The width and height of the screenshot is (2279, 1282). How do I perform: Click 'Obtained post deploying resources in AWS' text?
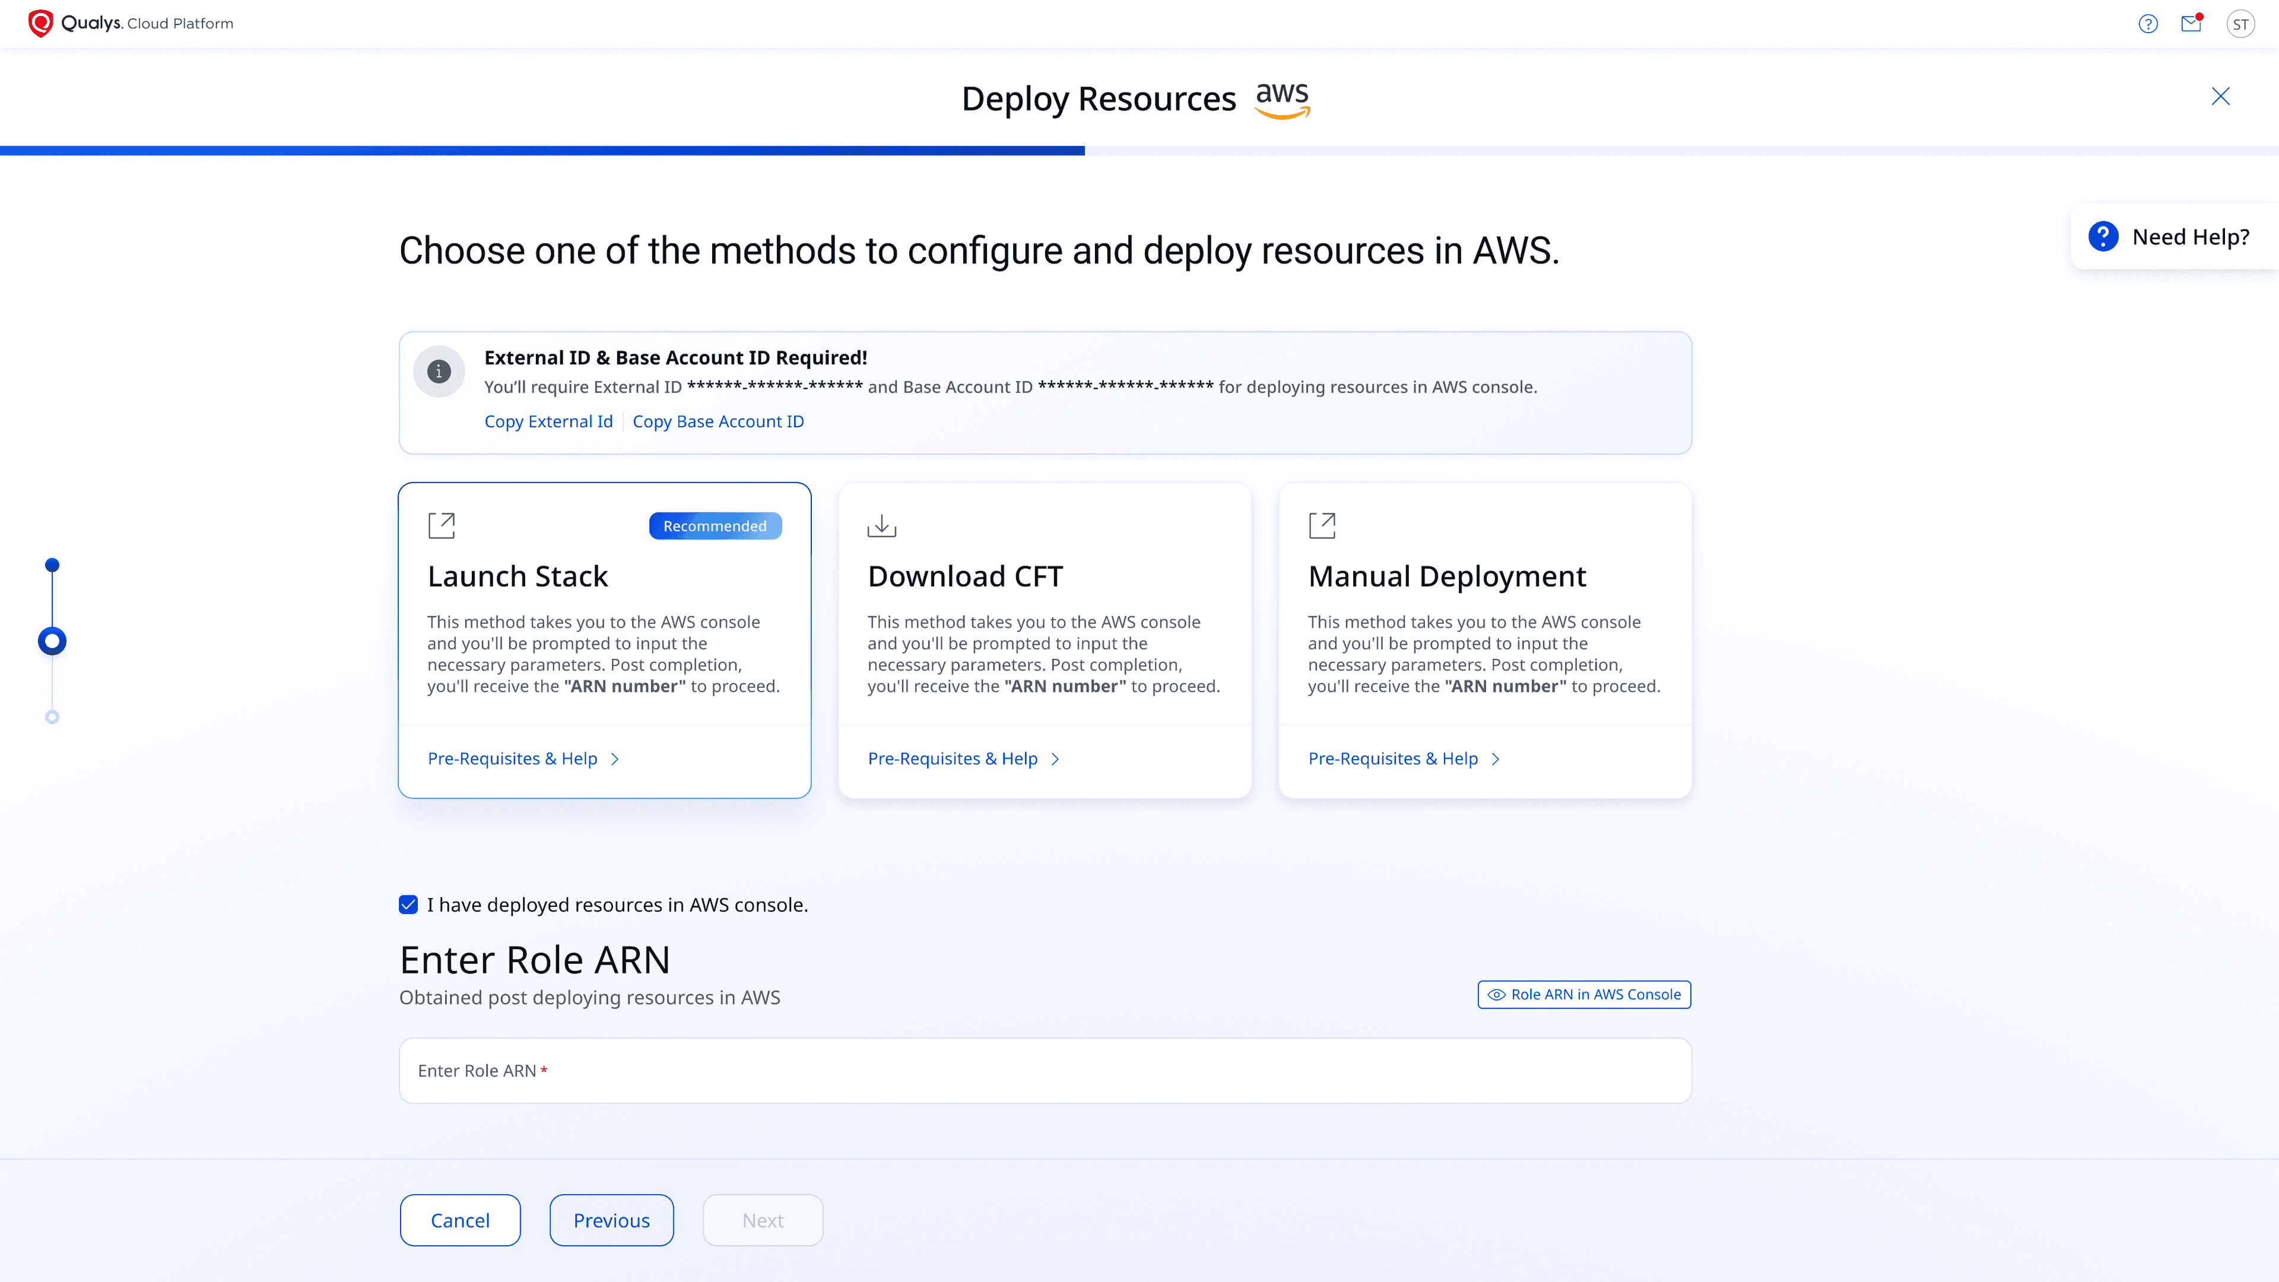pos(590,997)
